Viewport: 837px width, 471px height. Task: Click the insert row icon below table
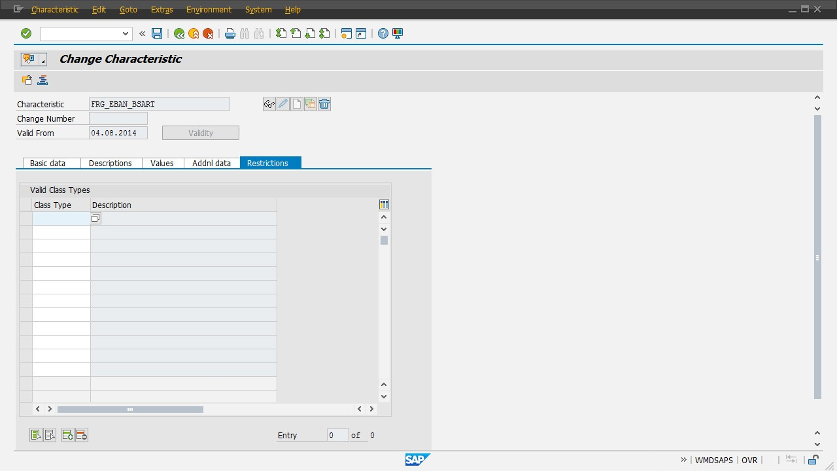(x=67, y=435)
